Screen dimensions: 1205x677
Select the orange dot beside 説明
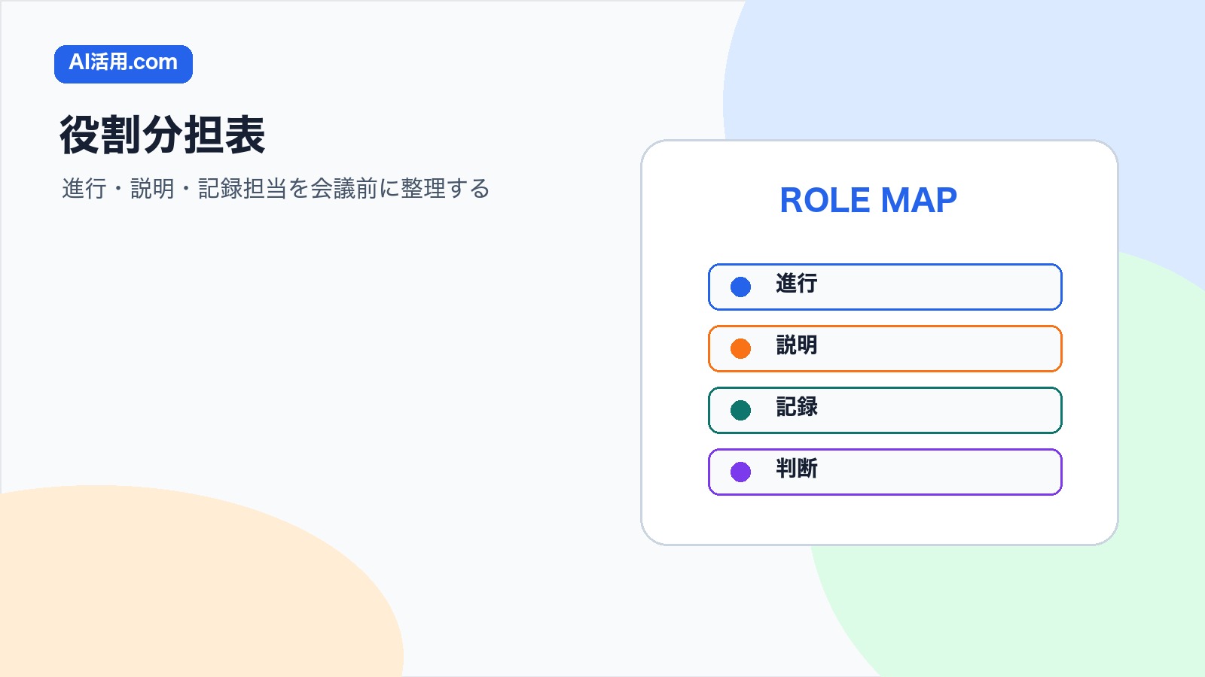click(x=741, y=348)
